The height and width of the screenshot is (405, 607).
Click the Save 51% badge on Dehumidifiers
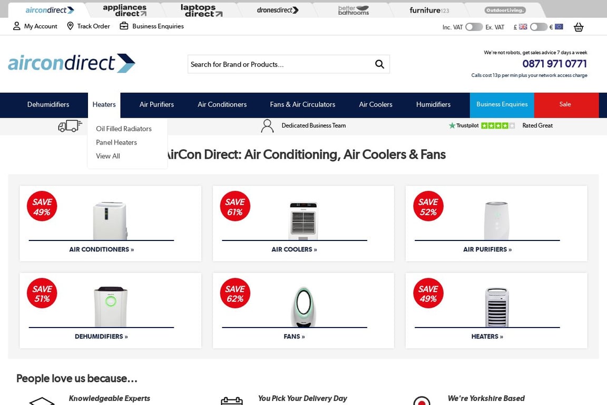tap(42, 293)
